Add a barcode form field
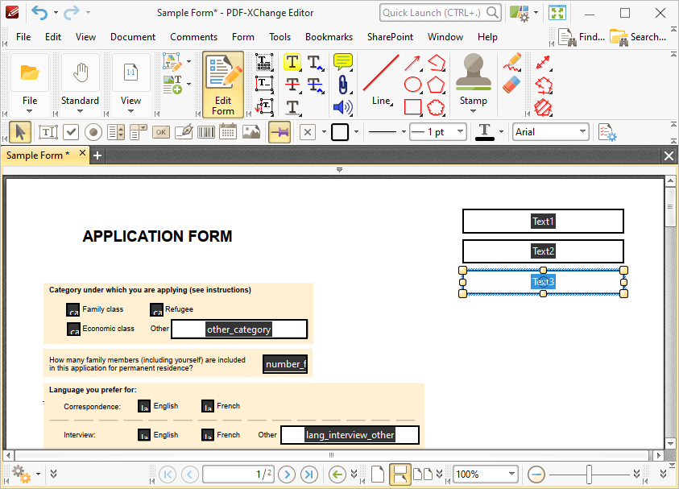This screenshot has width=679, height=489. pyautogui.click(x=206, y=132)
